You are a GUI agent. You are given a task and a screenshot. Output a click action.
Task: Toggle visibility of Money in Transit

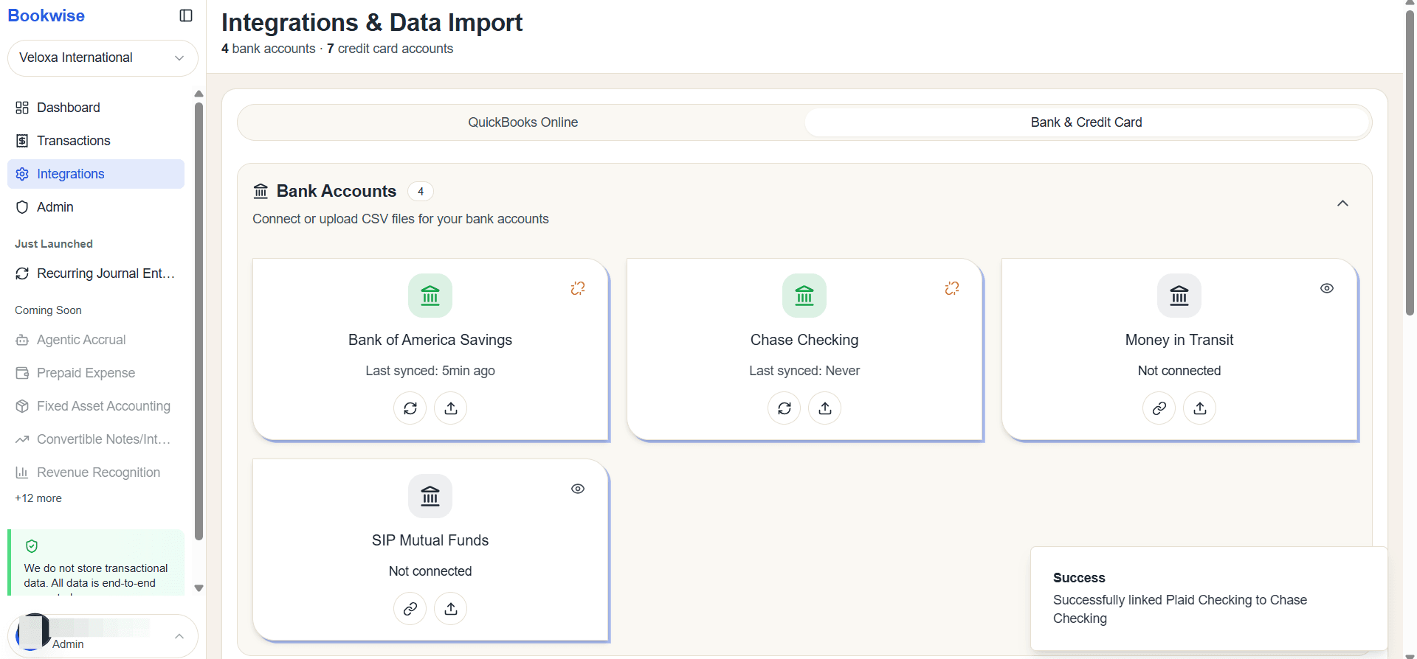tap(1327, 288)
